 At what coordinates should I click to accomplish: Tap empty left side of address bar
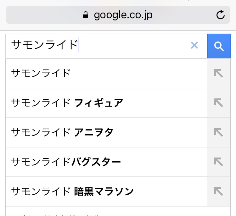pyautogui.click(x=38, y=15)
